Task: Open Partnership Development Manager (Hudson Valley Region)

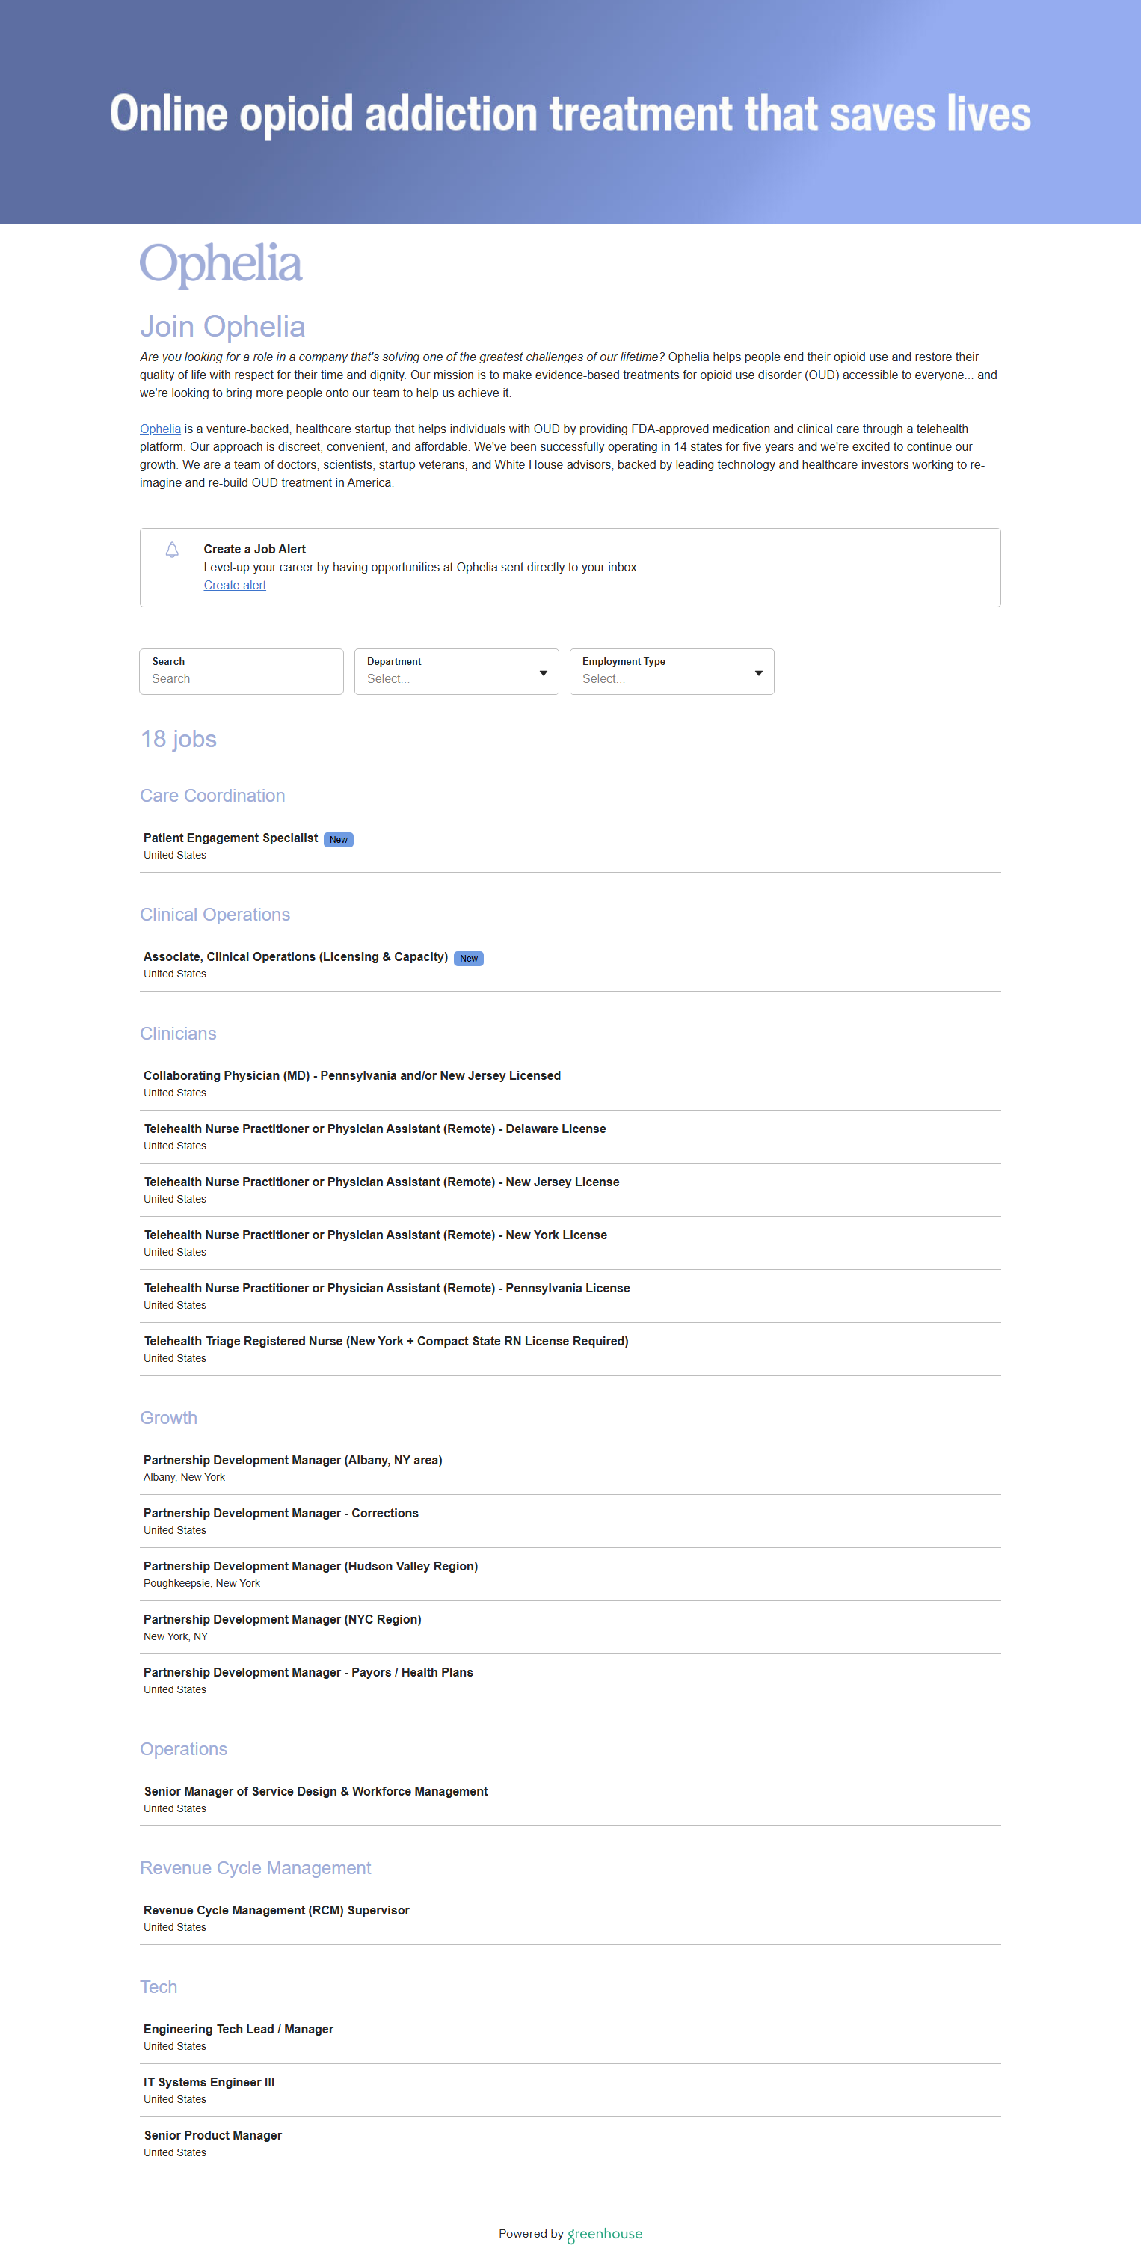Action: [570, 1574]
